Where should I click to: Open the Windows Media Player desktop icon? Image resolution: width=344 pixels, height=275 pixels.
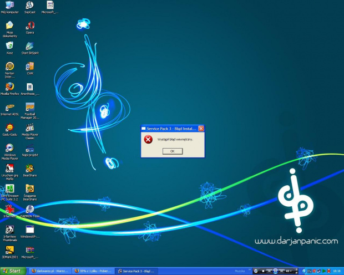[9, 151]
